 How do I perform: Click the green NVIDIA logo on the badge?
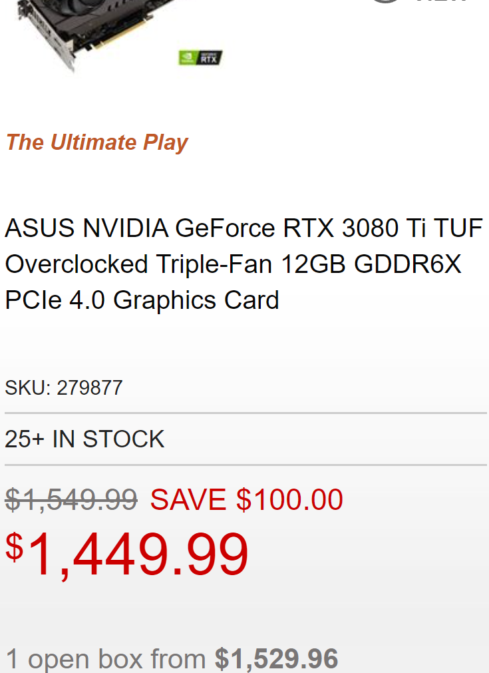[x=186, y=58]
